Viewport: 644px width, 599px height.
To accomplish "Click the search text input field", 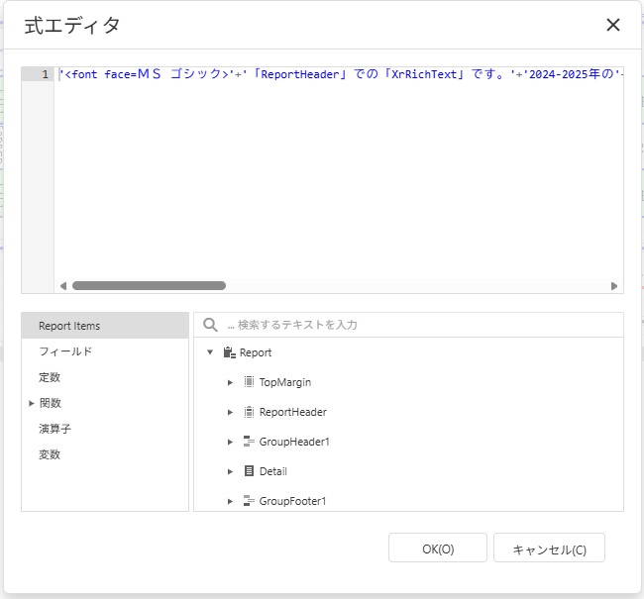I will (416, 325).
